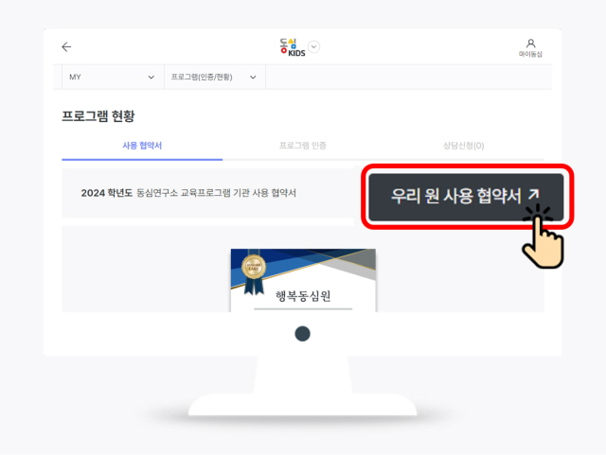The width and height of the screenshot is (606, 455).
Task: Switch to the 사용 협약서 tab
Action: [142, 146]
